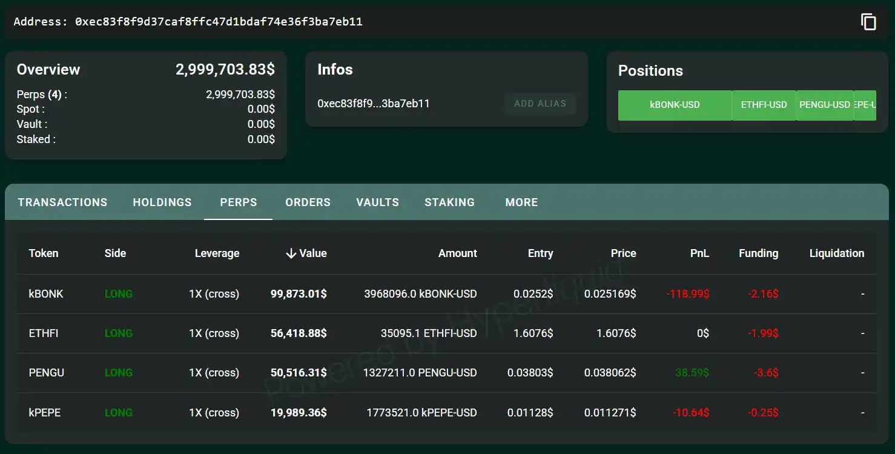Select ETHFI-USD position bar segment
Image resolution: width=895 pixels, height=454 pixels.
click(x=764, y=105)
